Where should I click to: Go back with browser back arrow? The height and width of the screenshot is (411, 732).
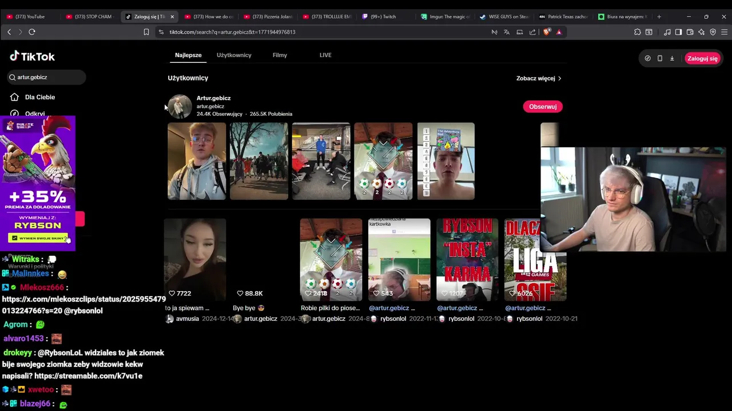pyautogui.click(x=9, y=32)
